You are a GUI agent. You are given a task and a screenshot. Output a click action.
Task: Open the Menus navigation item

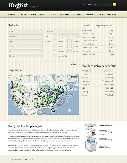pyautogui.click(x=33, y=14)
